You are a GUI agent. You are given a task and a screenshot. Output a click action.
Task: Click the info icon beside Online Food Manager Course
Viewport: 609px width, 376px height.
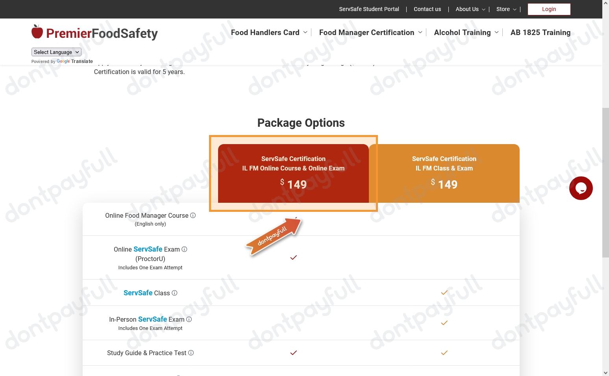(x=193, y=215)
